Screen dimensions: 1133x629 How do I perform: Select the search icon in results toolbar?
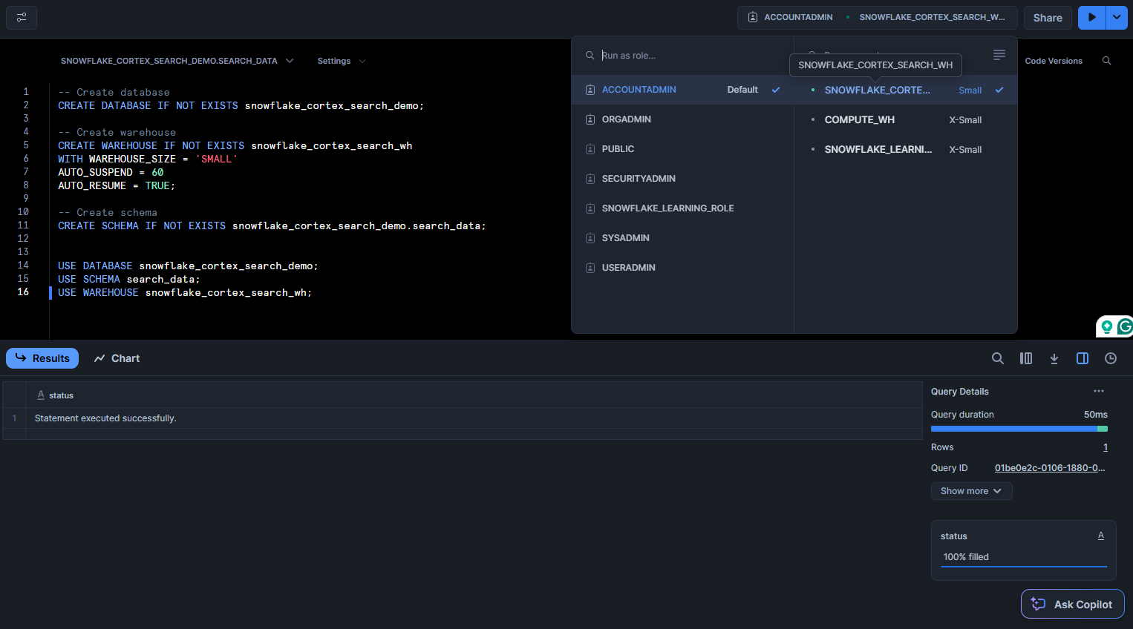998,358
